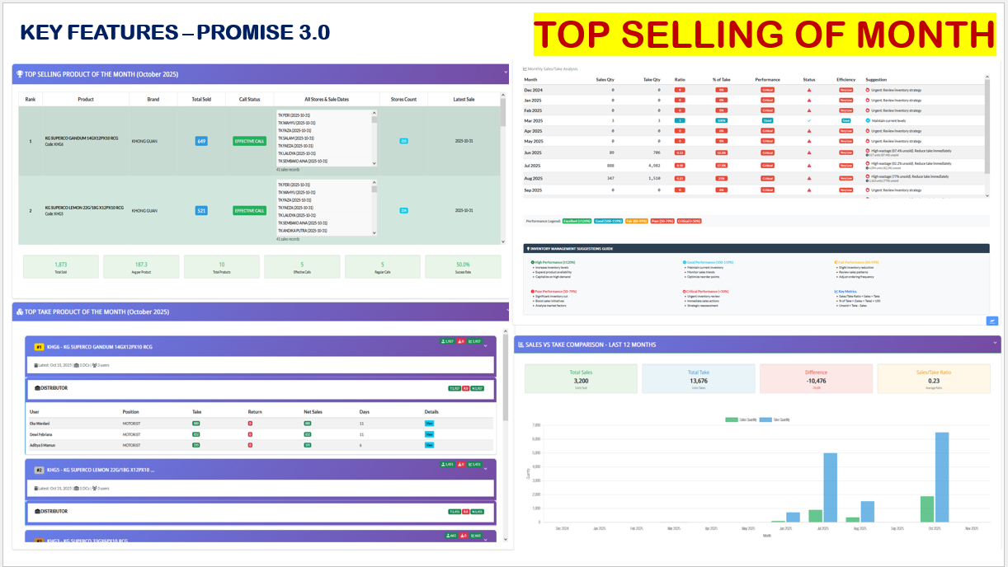Click the trophy icon in Top Selling header
The width and height of the screenshot is (1008, 567).
pos(19,74)
